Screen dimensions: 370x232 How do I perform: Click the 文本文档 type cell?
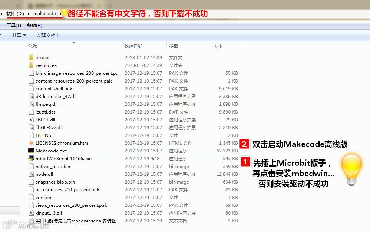pyautogui.click(x=178, y=221)
